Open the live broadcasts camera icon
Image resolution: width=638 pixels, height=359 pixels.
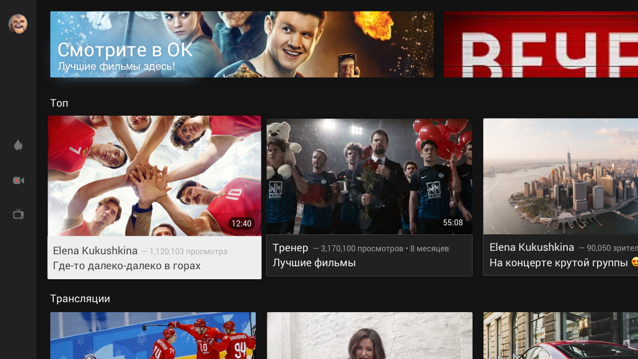coord(18,180)
